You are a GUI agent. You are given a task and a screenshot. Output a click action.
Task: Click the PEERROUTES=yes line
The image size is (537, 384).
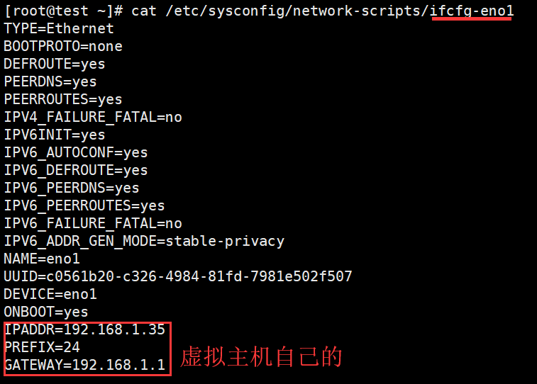tap(63, 99)
